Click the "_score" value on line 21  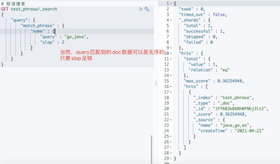coord(232,114)
